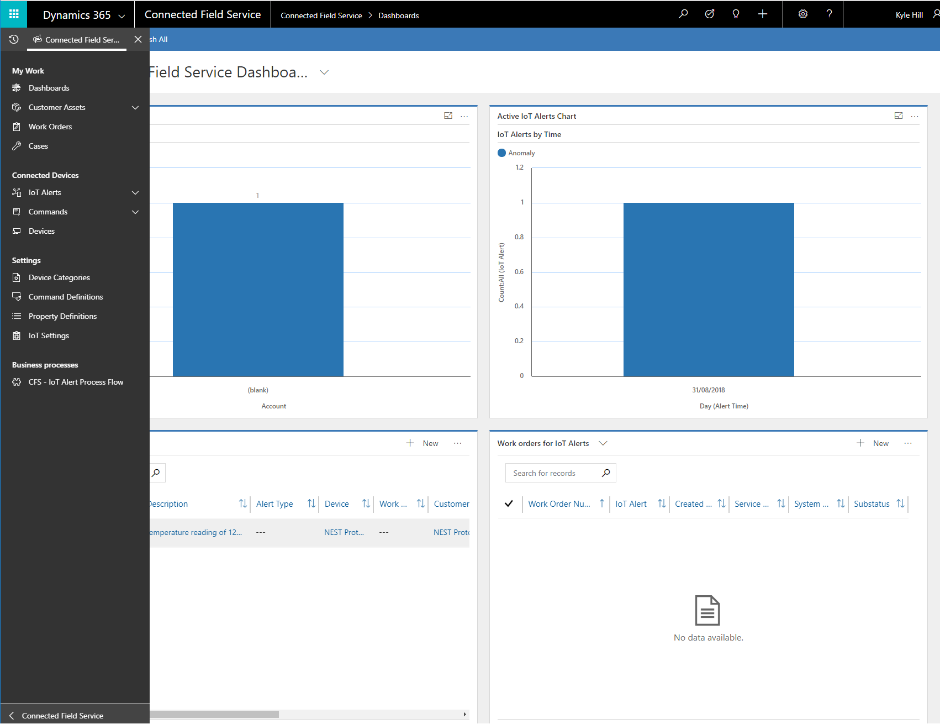The width and height of the screenshot is (940, 724).
Task: Open IoT Settings in sidebar
Action: tap(49, 335)
